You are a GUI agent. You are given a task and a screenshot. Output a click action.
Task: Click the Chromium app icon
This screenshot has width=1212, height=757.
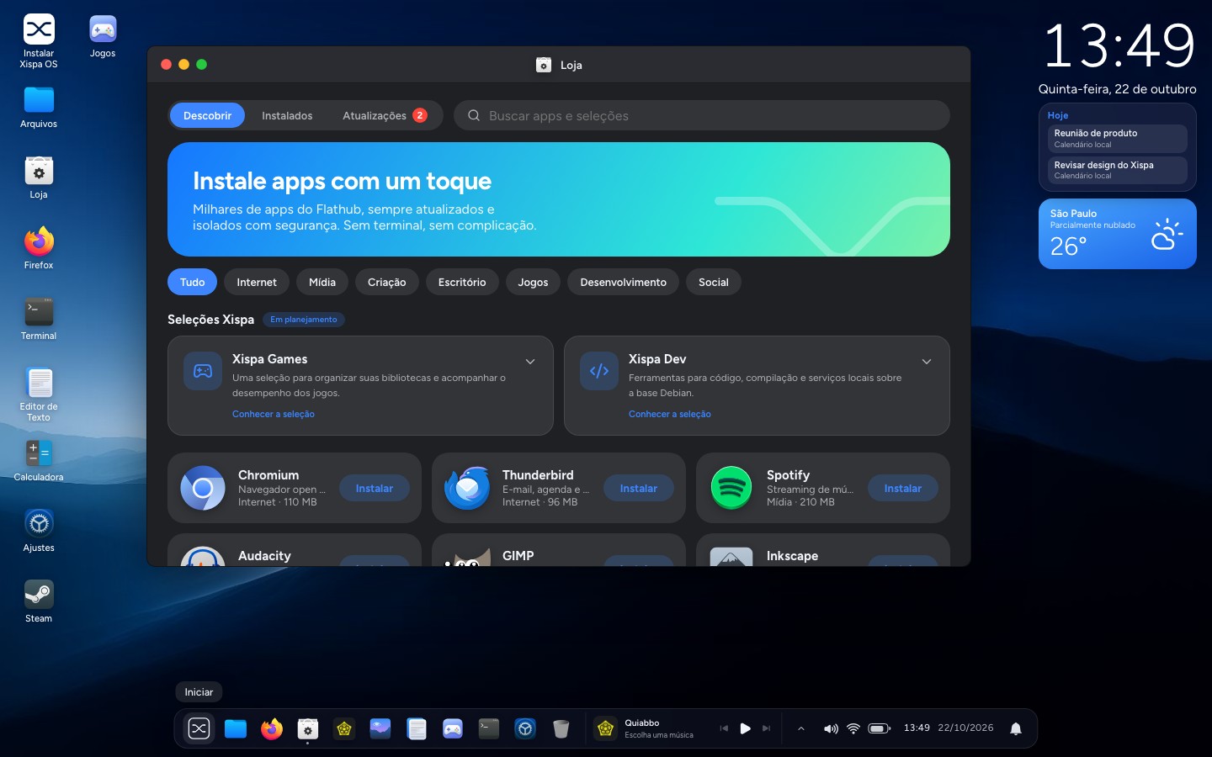(x=203, y=488)
